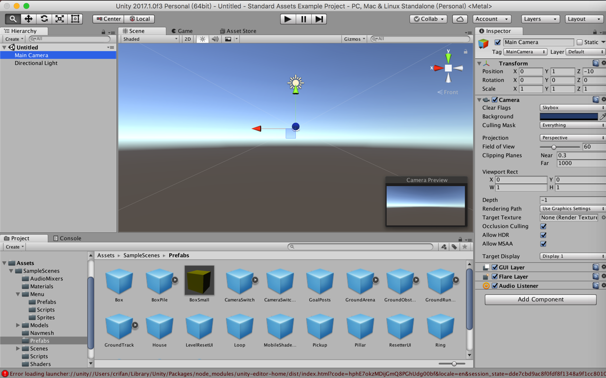Click the scene view lock icon

coord(465,51)
